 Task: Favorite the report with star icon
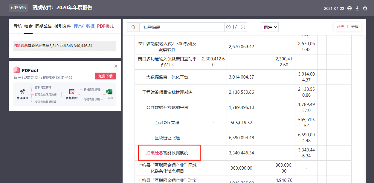point(365,8)
